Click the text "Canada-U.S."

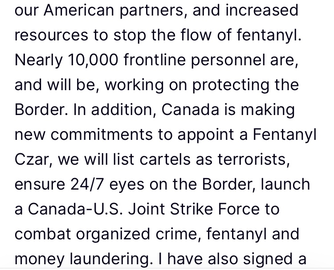(x=75, y=209)
